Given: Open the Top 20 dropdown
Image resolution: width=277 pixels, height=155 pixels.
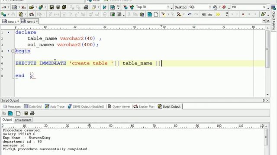Looking at the screenshot, I should [168, 7].
